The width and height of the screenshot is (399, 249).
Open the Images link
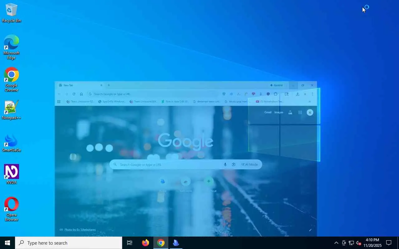tap(279, 112)
